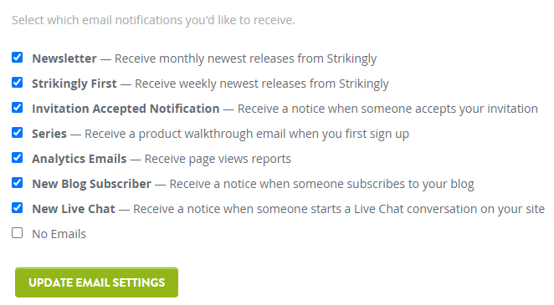The image size is (554, 305).
Task: Click the bold Strikingly First label
Action: coord(74,84)
